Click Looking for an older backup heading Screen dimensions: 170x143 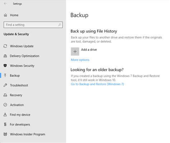click(x=97, y=70)
